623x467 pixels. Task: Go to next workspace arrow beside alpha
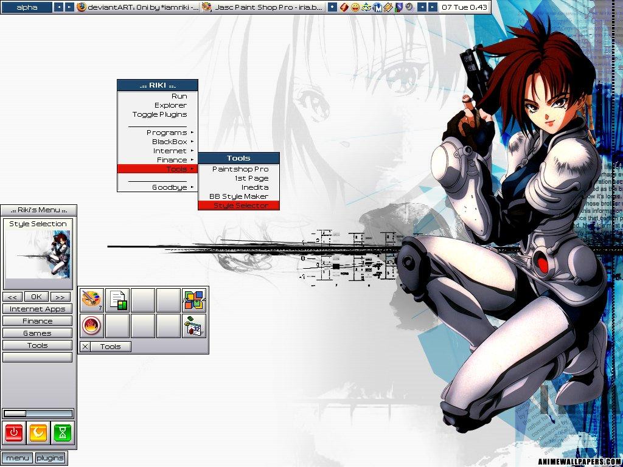point(69,7)
